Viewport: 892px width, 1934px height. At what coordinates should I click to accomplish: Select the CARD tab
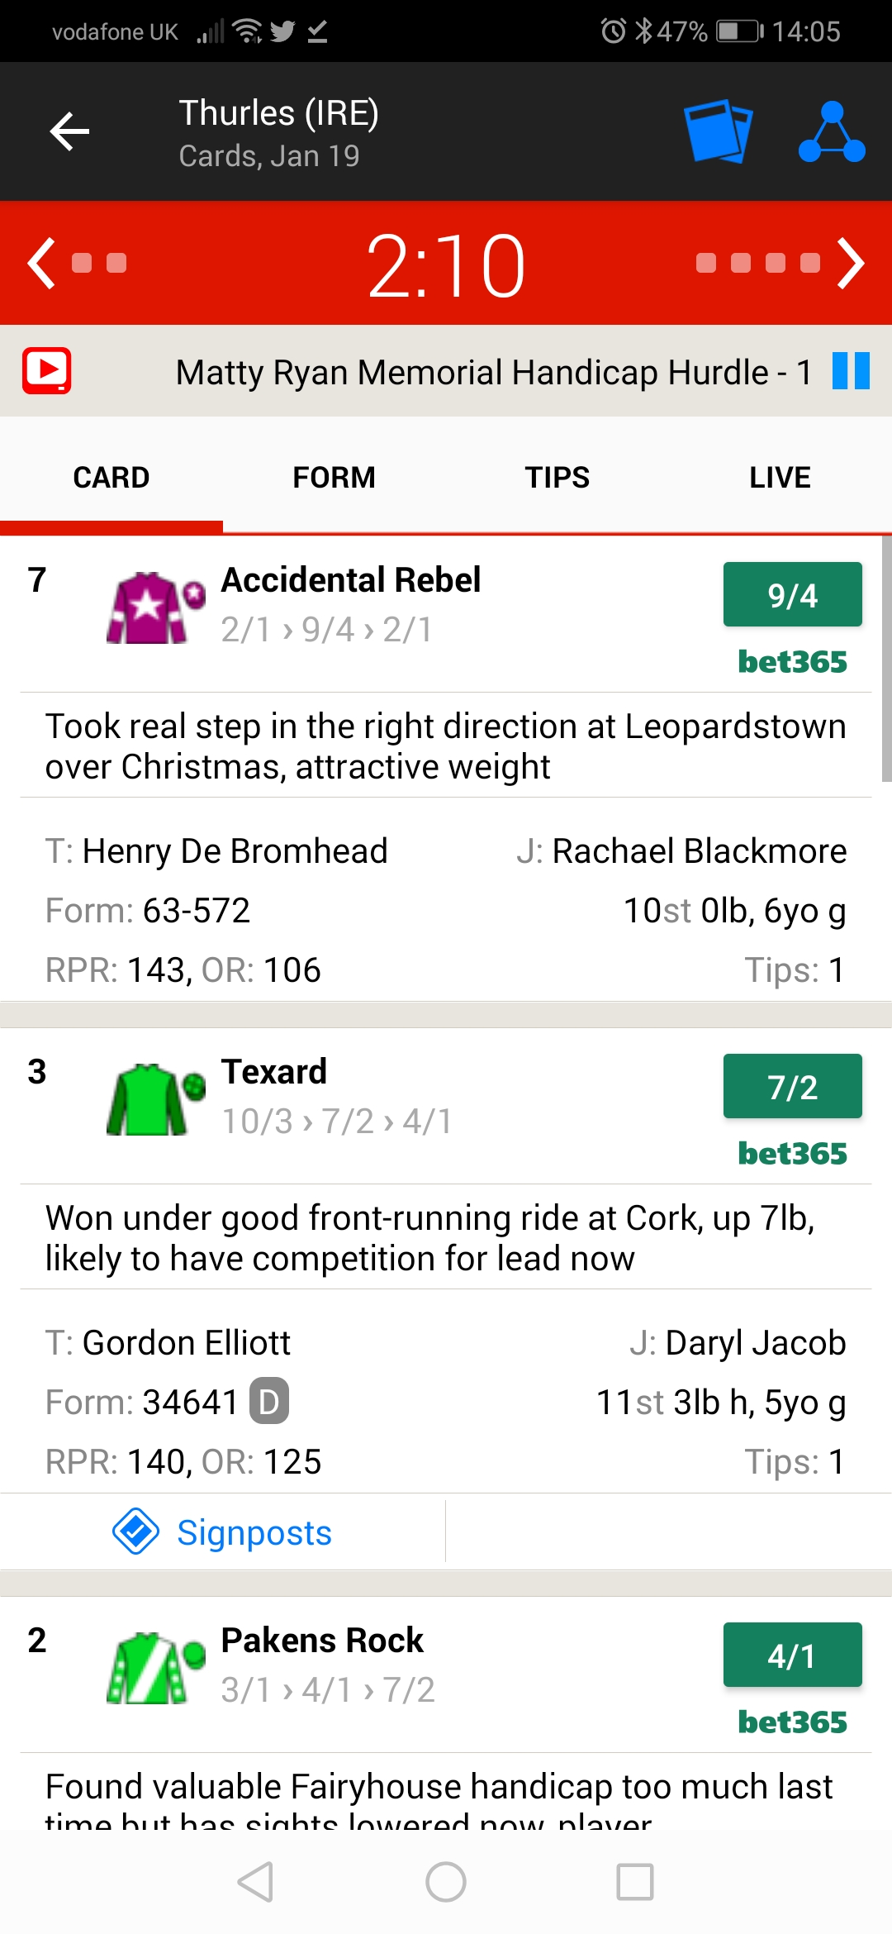111,477
